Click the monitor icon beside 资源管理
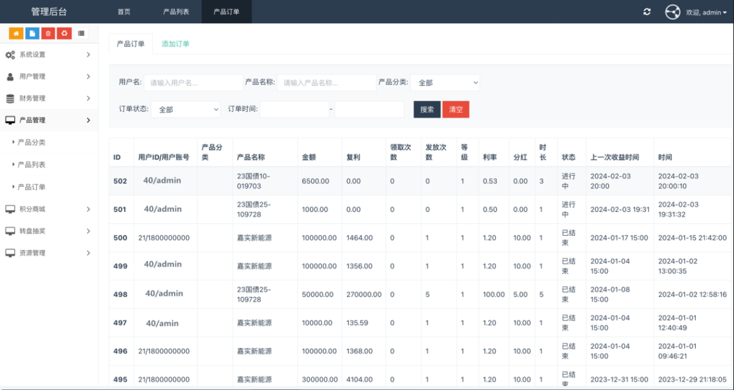The height and width of the screenshot is (390, 734). coord(10,253)
